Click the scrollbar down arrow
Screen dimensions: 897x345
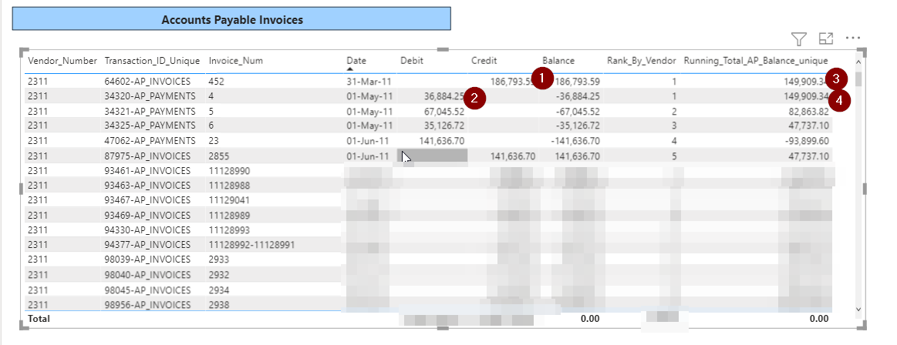click(858, 309)
